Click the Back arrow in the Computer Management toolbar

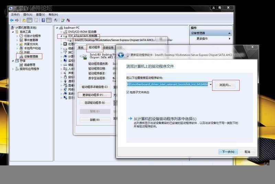point(12,20)
